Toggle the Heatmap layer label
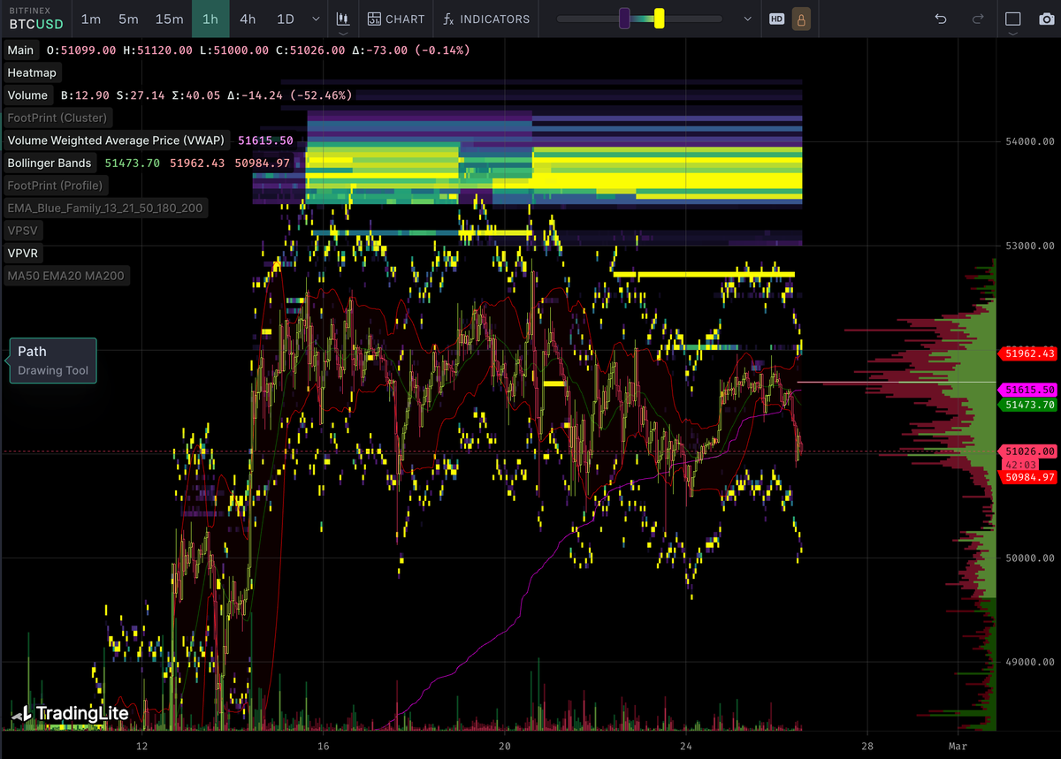1061x759 pixels. (32, 72)
